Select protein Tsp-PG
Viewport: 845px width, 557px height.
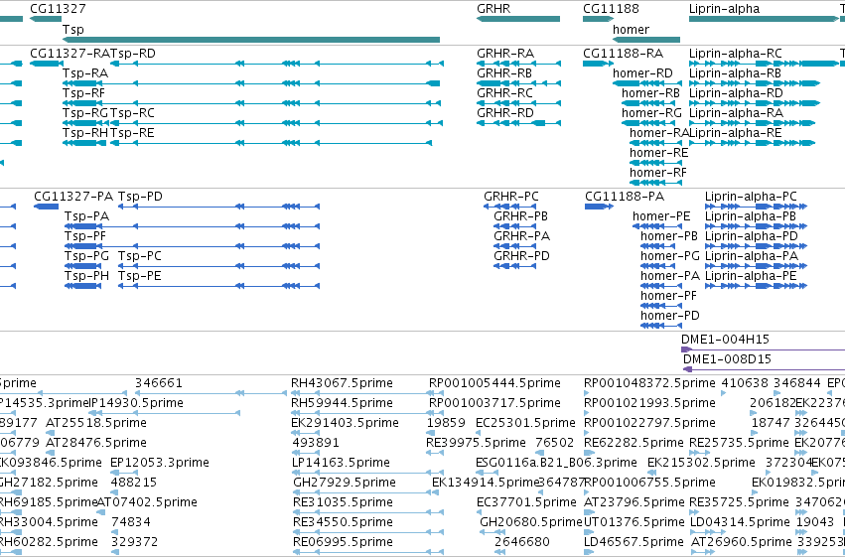(x=86, y=256)
